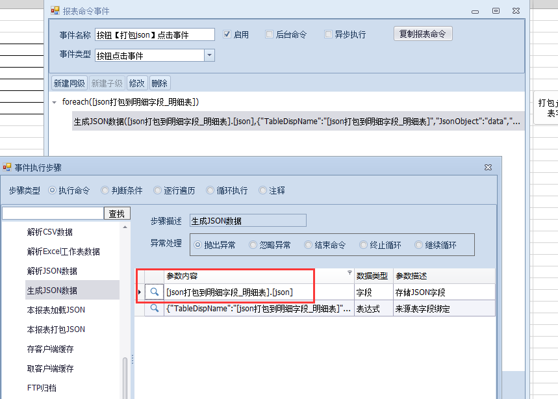558x399 pixels.
Task: Click the 查找 search button
Action: (117, 213)
